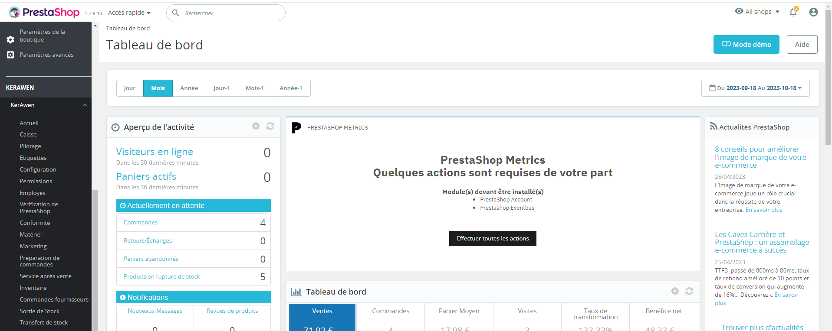Click the RSS icon beside Actualités PrestaShop

714,126
